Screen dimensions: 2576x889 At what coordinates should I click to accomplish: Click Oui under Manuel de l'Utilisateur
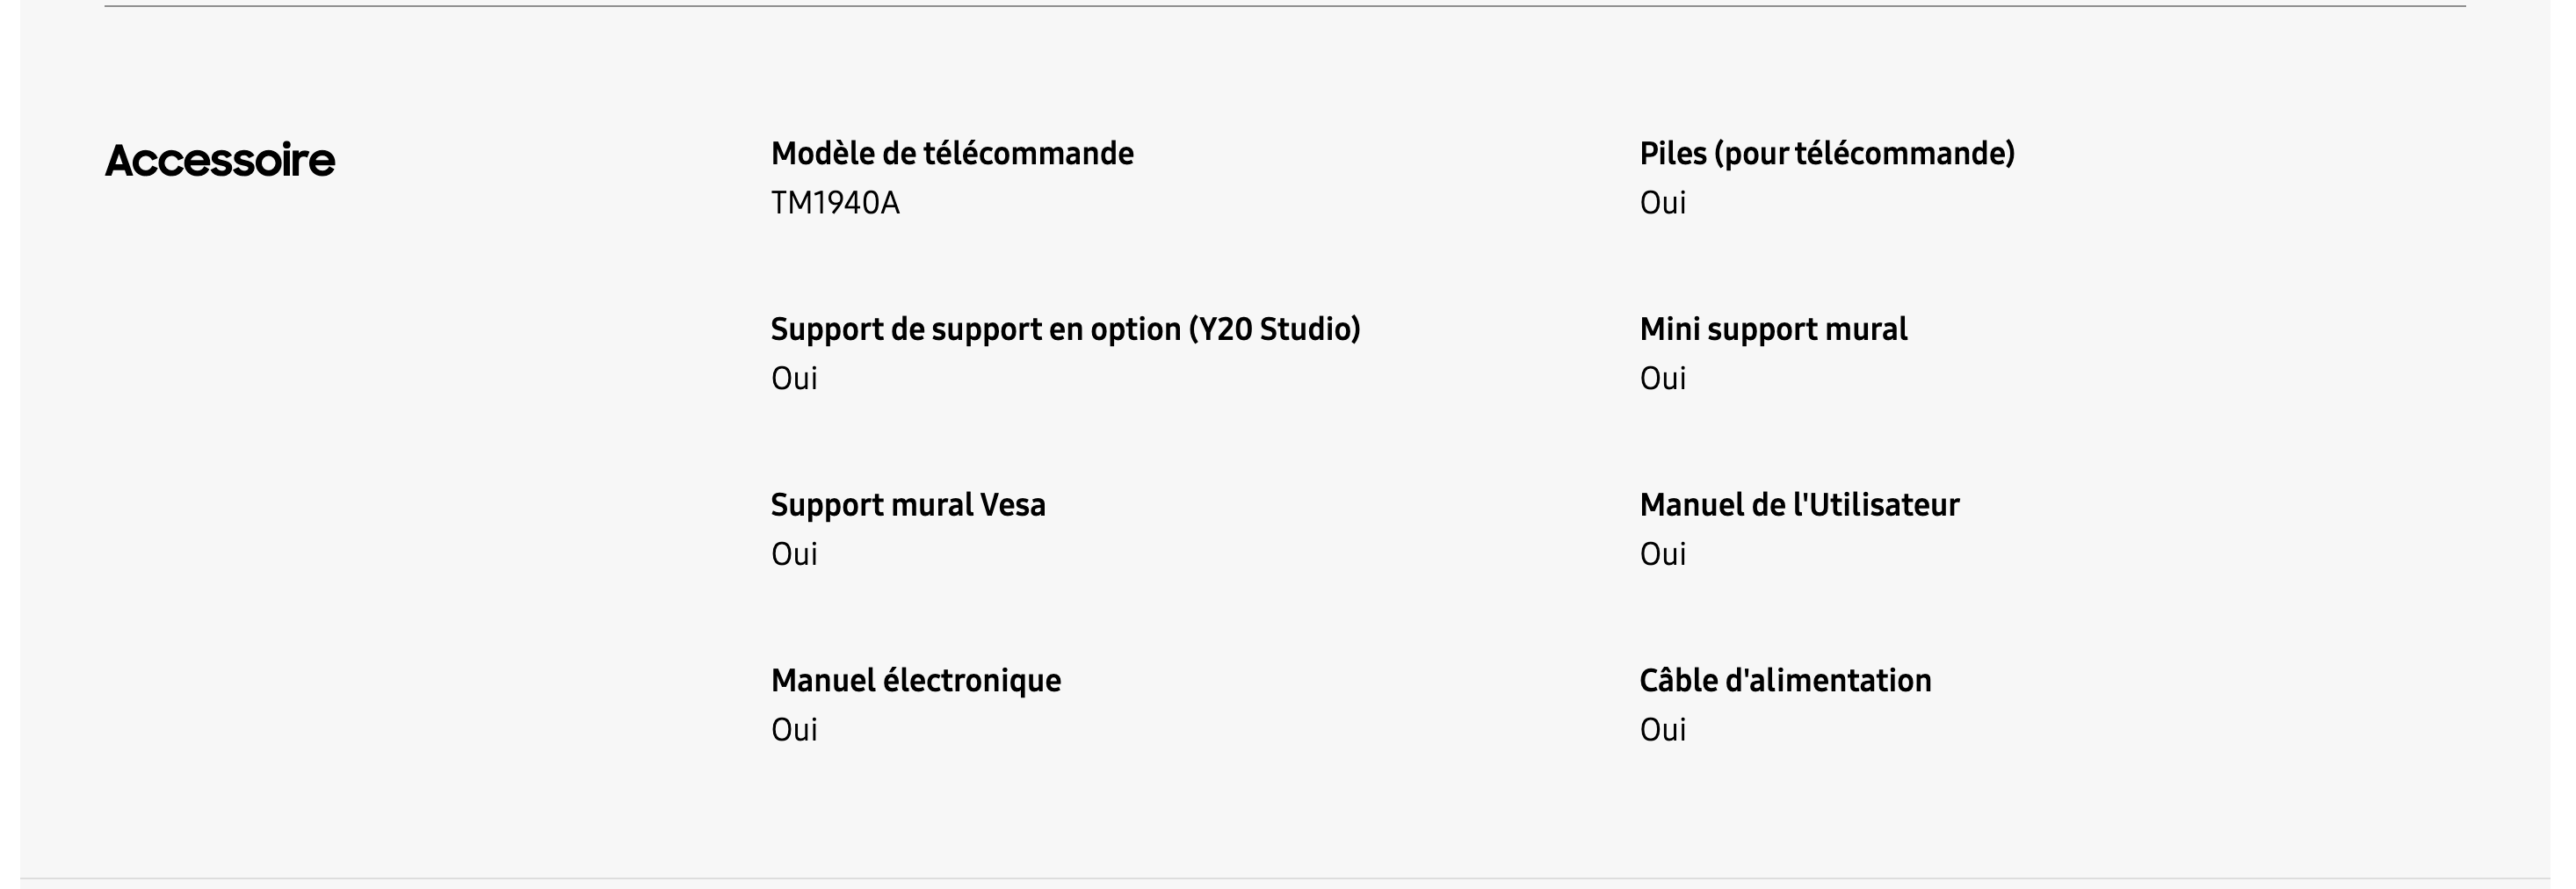point(1662,554)
